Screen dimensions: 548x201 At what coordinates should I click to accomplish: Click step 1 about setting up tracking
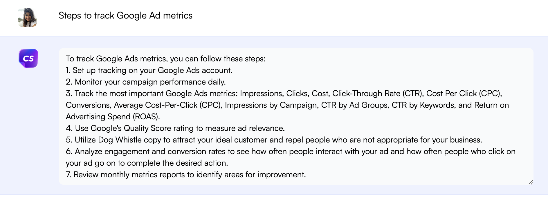(149, 70)
